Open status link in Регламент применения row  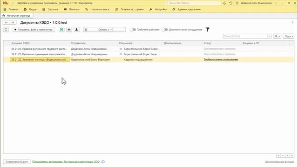tap(219, 54)
